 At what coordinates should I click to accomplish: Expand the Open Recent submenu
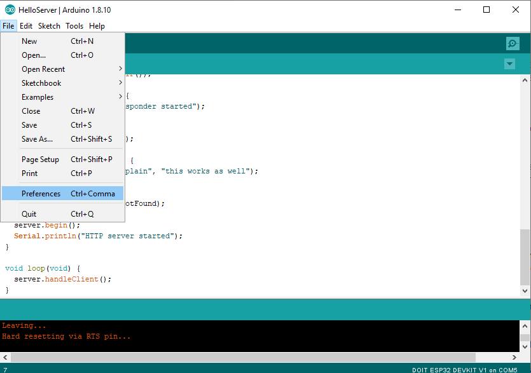click(x=63, y=69)
